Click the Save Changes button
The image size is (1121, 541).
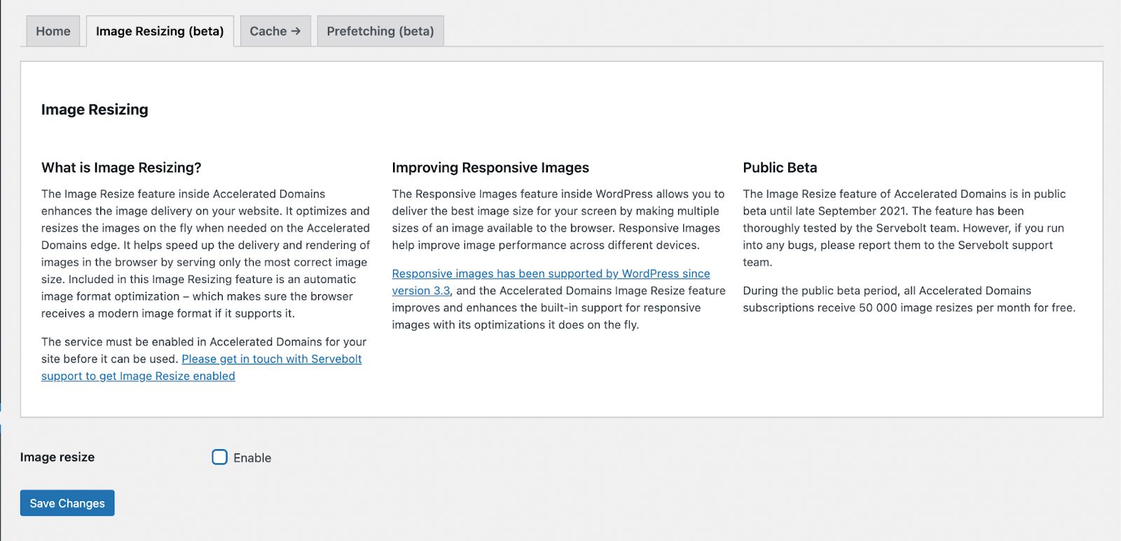[67, 503]
